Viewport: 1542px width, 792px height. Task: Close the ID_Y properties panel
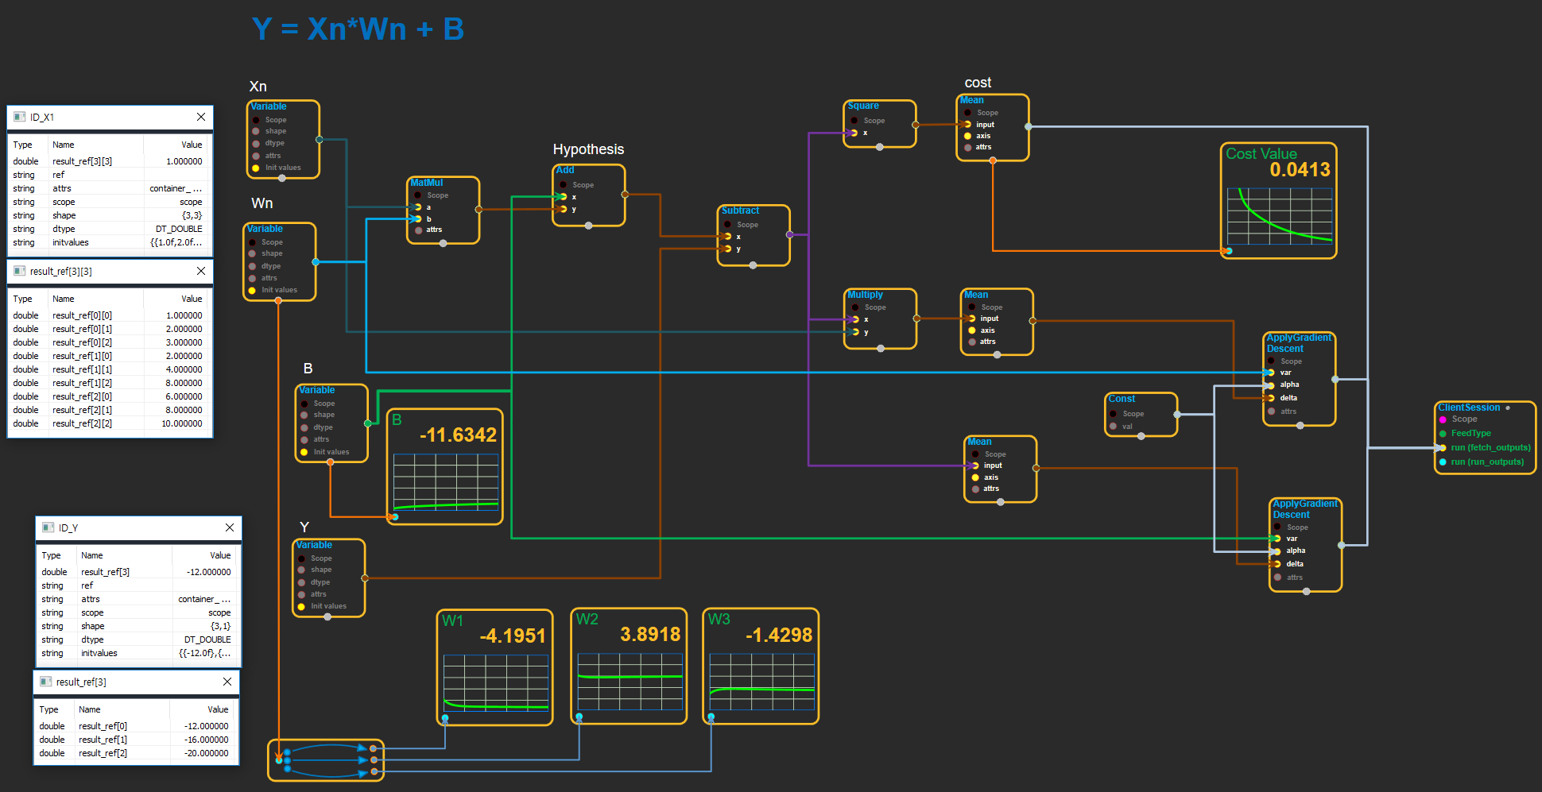click(230, 527)
